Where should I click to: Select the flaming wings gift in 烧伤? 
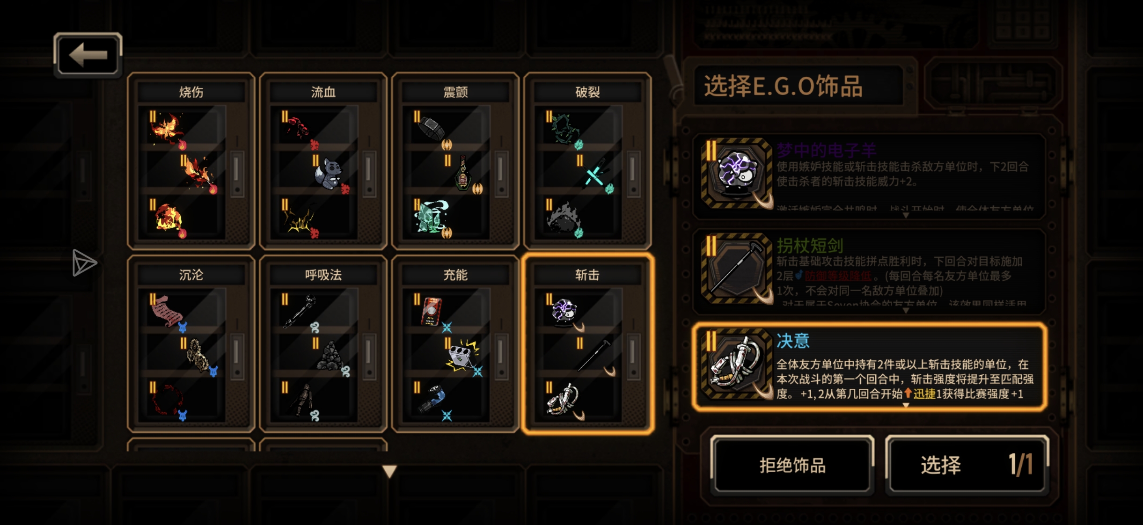click(167, 128)
